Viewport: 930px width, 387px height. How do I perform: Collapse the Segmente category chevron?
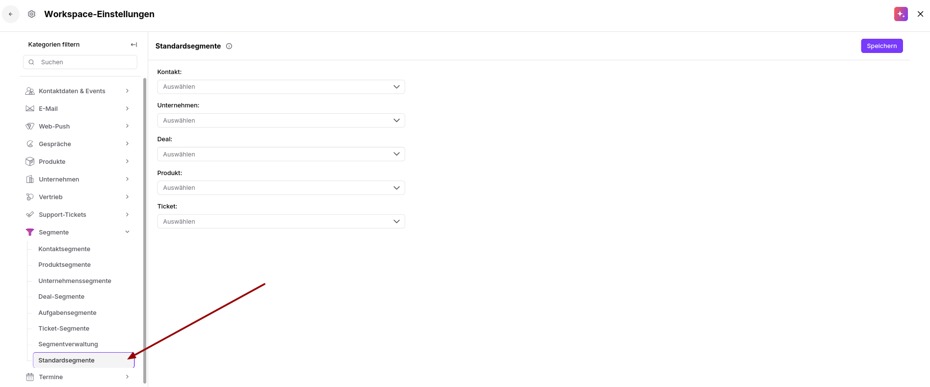point(127,232)
